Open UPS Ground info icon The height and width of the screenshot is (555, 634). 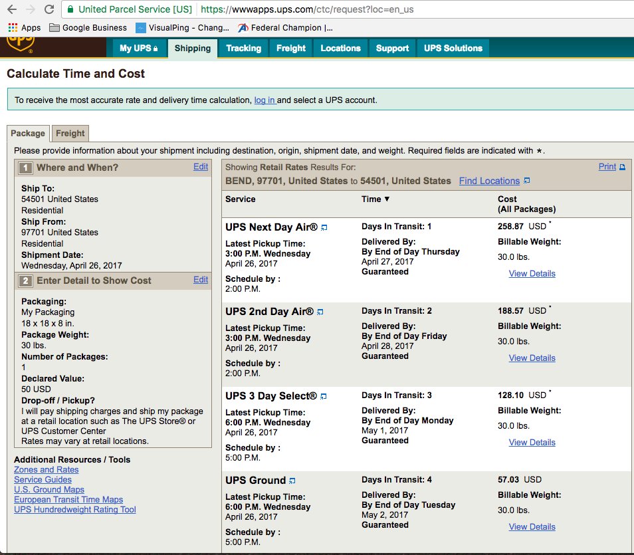click(292, 481)
